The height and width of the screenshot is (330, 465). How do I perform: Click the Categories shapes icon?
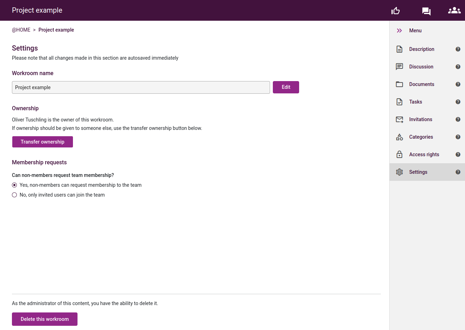399,137
